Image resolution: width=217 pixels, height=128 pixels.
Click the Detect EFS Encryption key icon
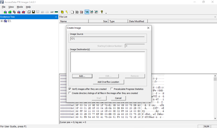click(x=66, y=12)
